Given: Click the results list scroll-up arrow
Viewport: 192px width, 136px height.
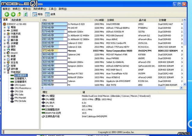Looking at the screenshot, I should (185, 20).
